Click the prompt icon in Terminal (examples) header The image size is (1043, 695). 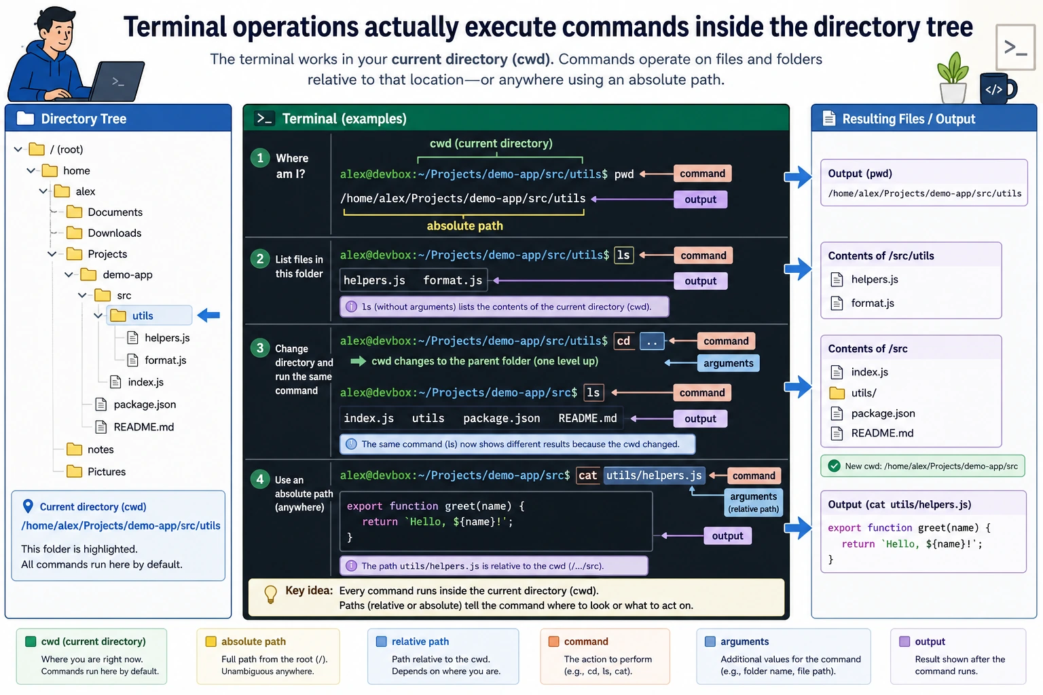pos(264,118)
